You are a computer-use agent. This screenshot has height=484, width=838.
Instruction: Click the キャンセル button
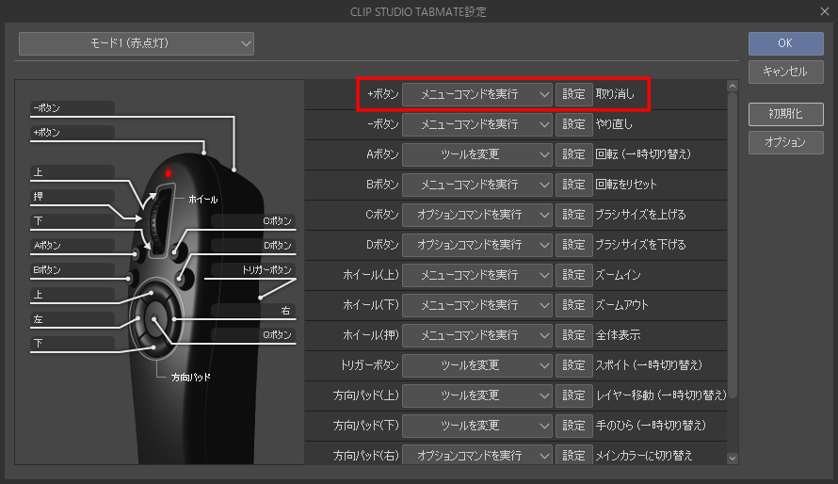[x=785, y=72]
